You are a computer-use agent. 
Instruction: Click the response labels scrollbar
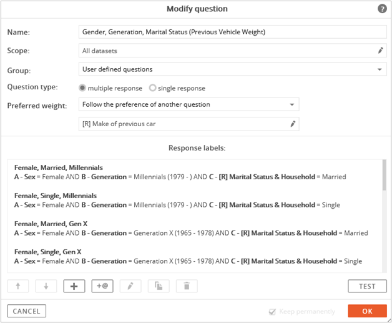(x=385, y=175)
